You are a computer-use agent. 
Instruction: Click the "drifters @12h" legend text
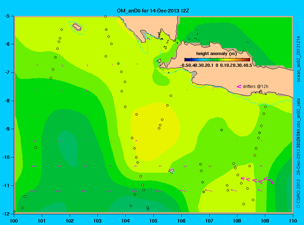click(256, 87)
